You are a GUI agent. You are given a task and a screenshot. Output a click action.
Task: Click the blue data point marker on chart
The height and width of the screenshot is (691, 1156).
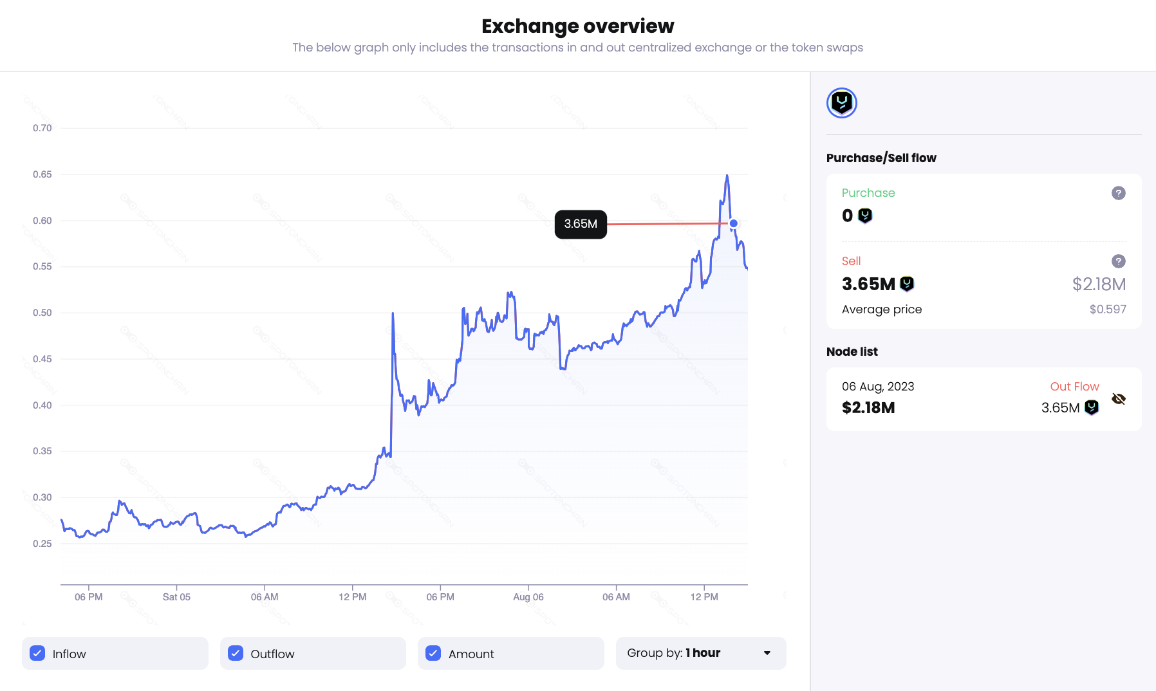point(733,223)
